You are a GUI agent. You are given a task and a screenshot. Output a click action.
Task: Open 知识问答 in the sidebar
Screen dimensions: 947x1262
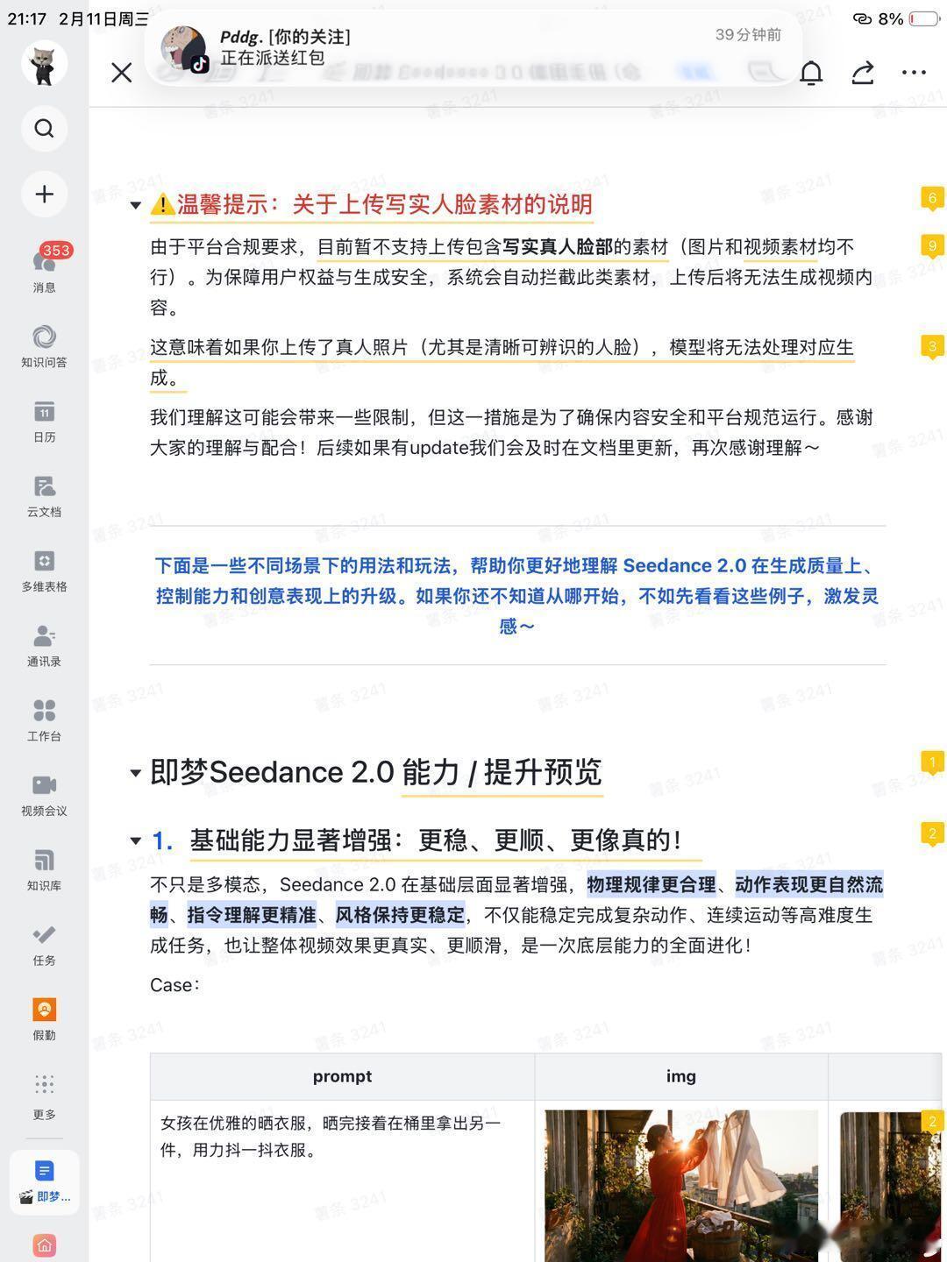(x=44, y=345)
